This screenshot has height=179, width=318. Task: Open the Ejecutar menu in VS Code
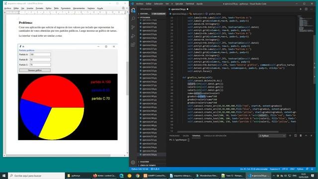click(x=179, y=3)
